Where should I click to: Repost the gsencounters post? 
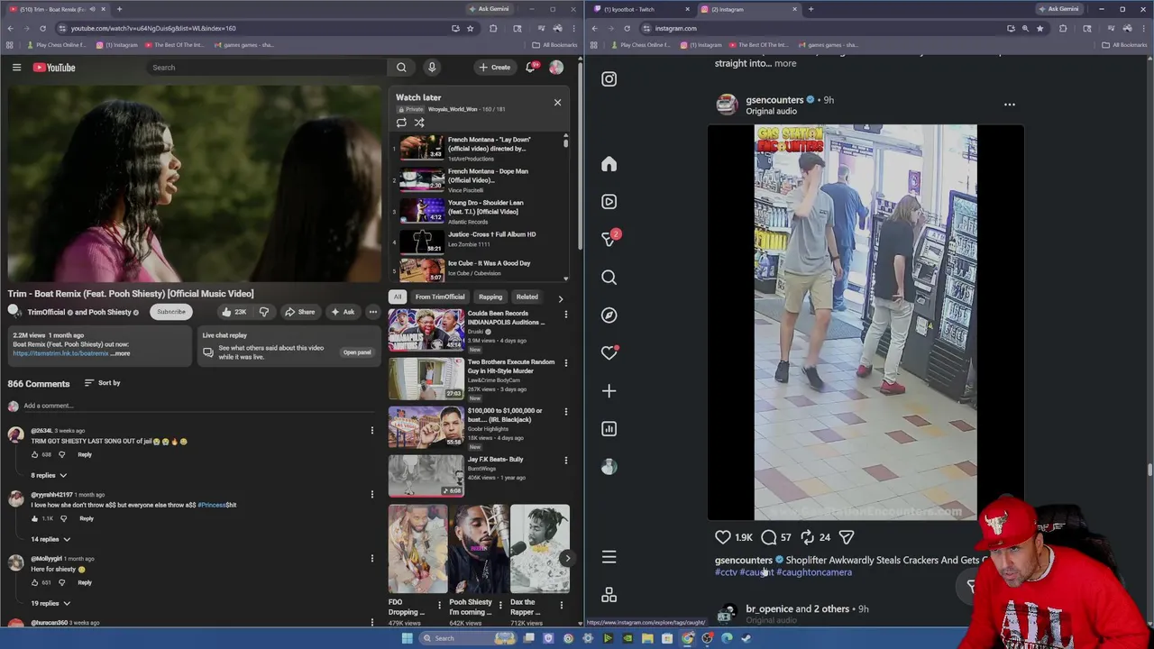pos(808,537)
